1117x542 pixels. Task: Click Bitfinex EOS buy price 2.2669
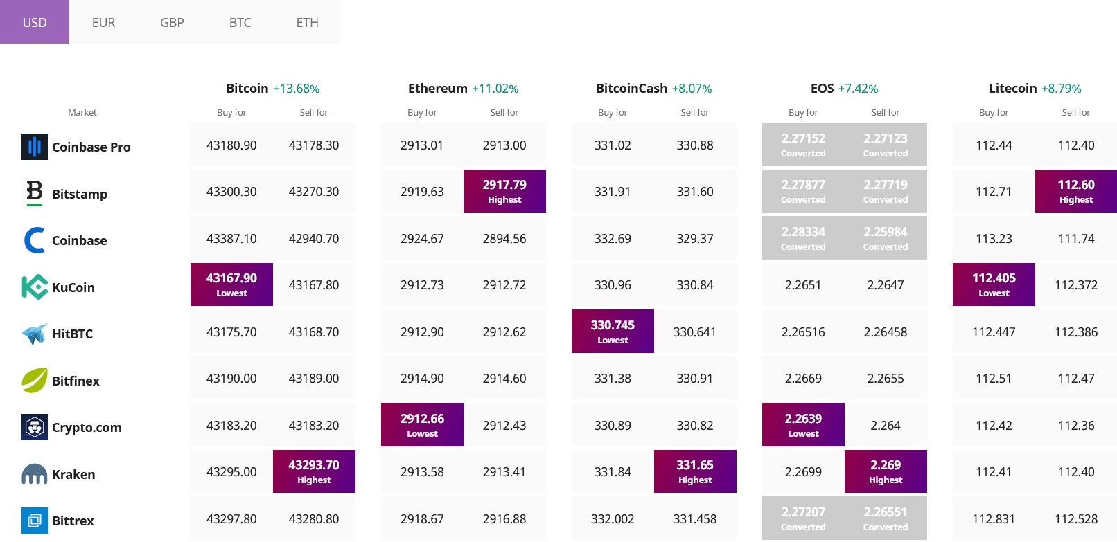pos(803,379)
